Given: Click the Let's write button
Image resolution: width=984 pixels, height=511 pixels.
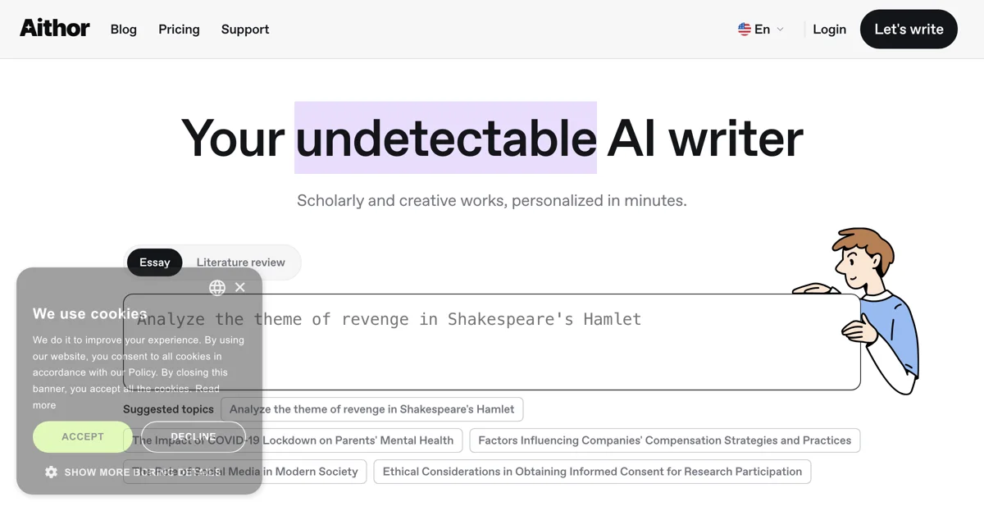Looking at the screenshot, I should (x=909, y=30).
